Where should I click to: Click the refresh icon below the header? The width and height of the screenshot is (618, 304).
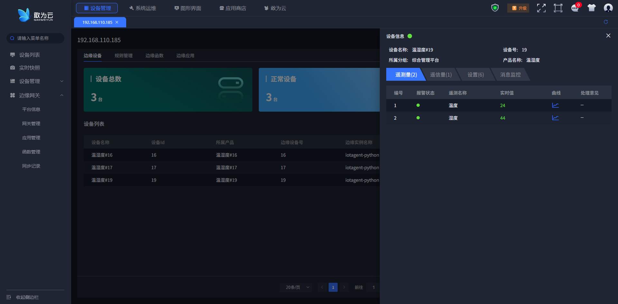coord(606,22)
